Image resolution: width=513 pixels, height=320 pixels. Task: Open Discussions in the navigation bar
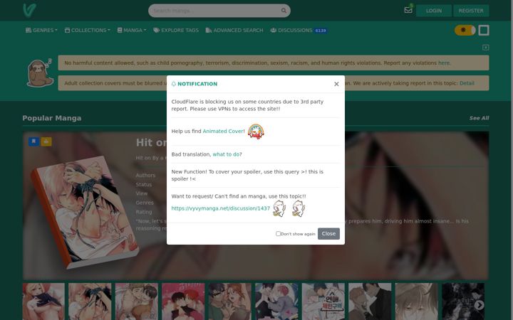(x=291, y=30)
